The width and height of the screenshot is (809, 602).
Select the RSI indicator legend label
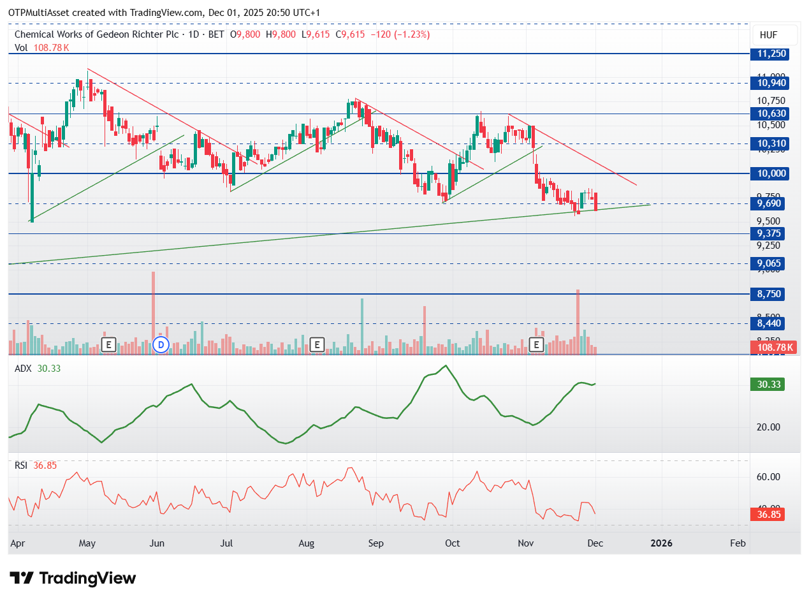tap(22, 466)
